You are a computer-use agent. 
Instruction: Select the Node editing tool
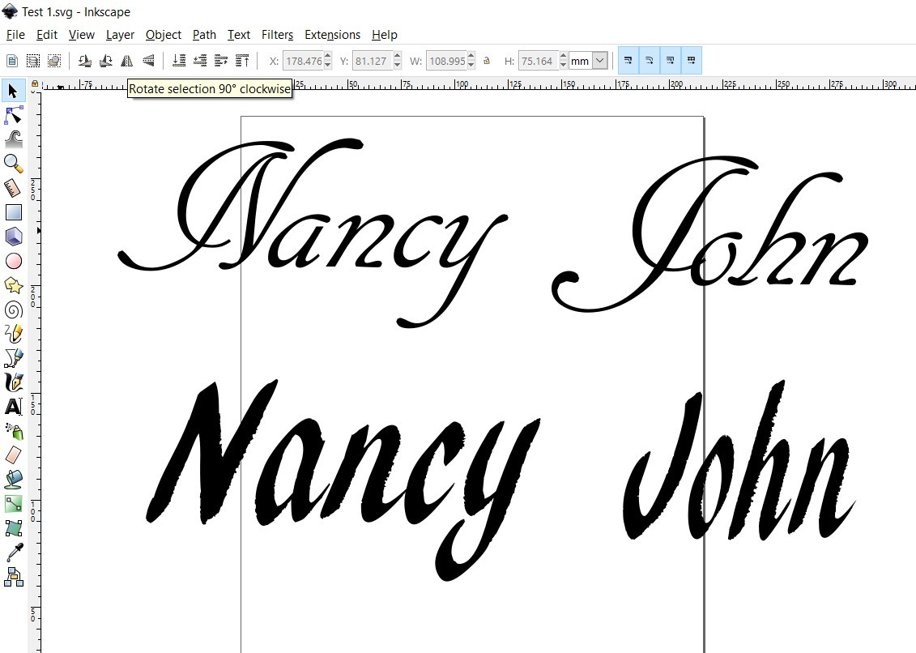(14, 115)
